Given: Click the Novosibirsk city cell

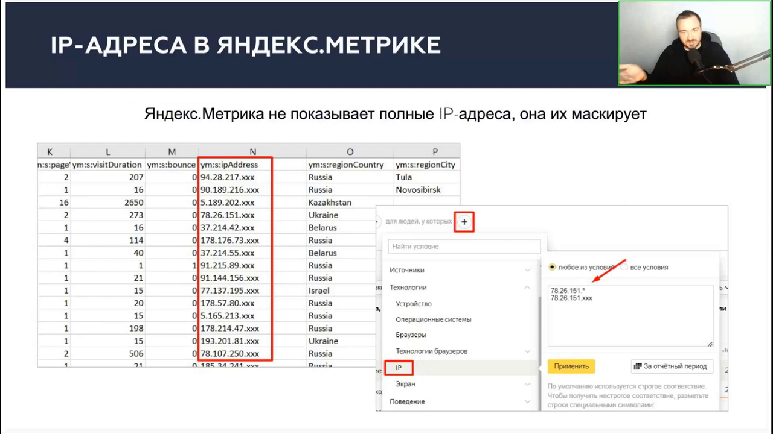Looking at the screenshot, I should click(x=426, y=190).
